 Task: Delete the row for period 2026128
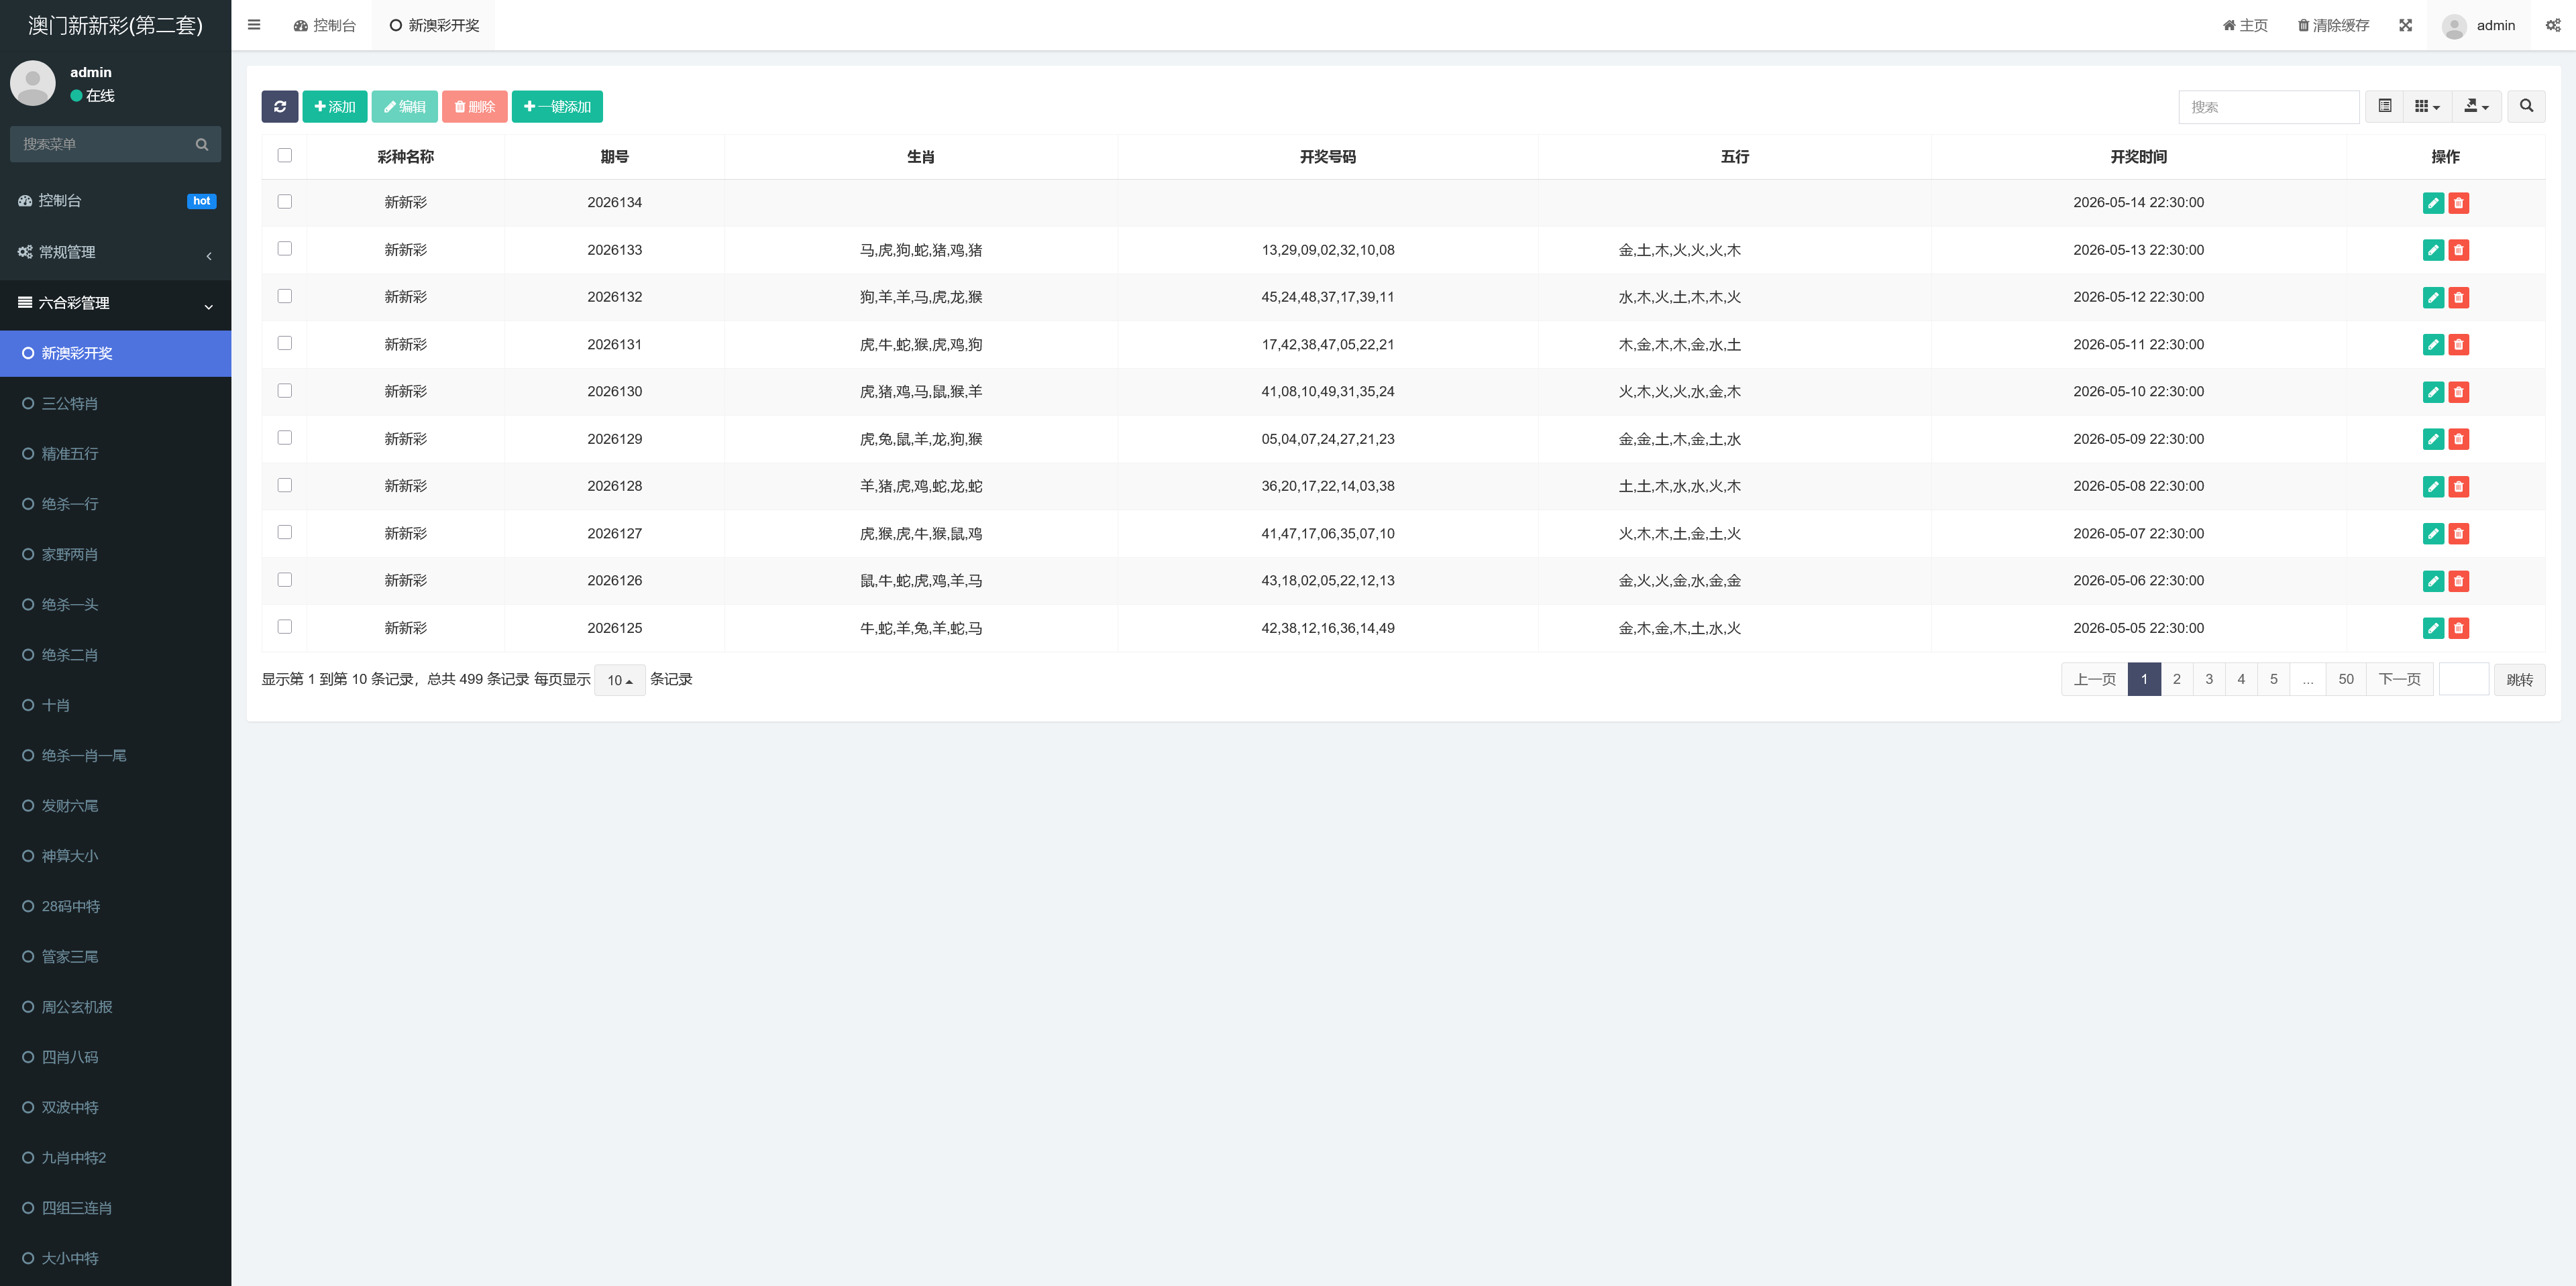2458,487
